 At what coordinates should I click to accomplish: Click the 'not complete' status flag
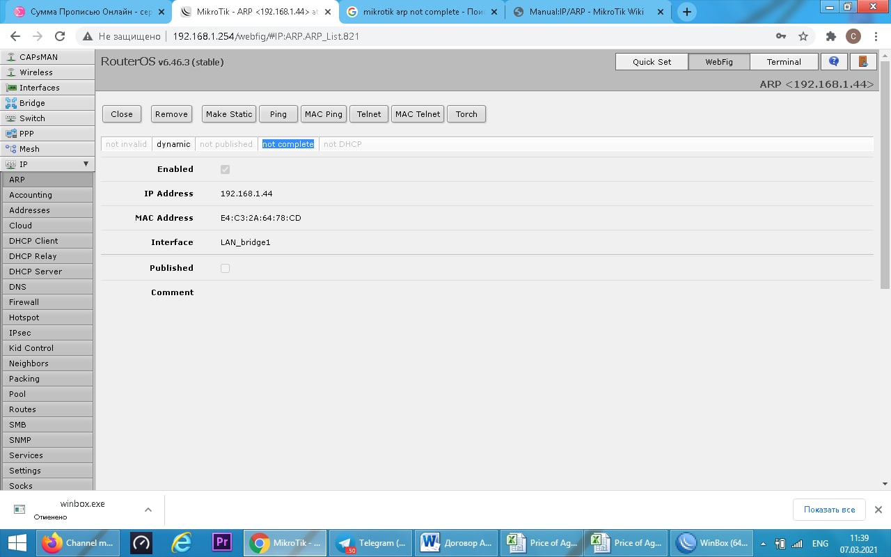pyautogui.click(x=288, y=144)
